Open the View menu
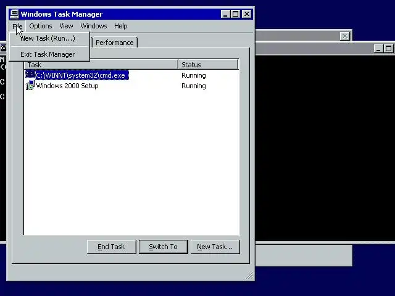This screenshot has width=395, height=296. pyautogui.click(x=66, y=26)
